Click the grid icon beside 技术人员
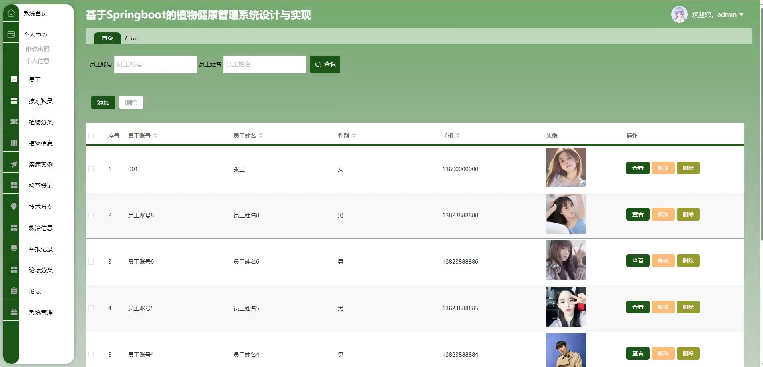763x367 pixels. coord(14,101)
